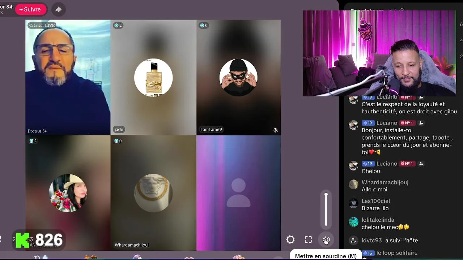Click the share arrow icon
Viewport: 463px width, 260px height.
pos(58,9)
